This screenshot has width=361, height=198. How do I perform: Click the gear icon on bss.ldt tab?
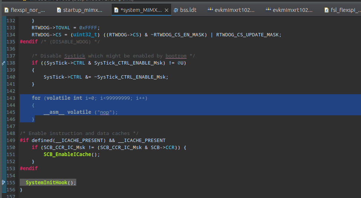coord(176,10)
